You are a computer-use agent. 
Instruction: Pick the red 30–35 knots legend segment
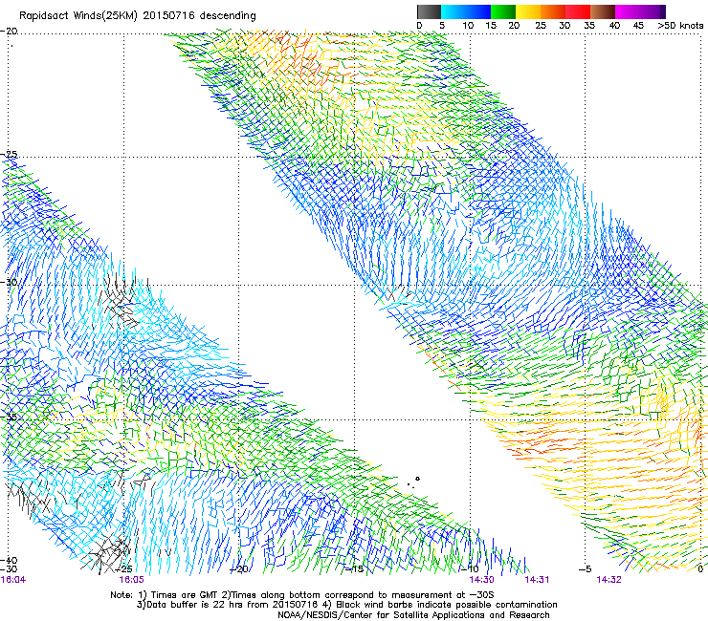click(x=578, y=11)
